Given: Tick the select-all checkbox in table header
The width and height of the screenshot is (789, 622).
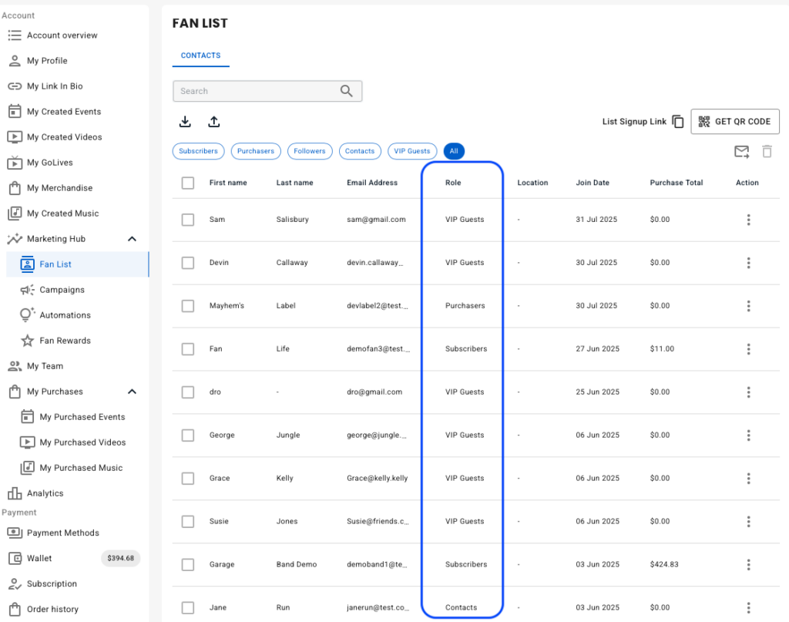Looking at the screenshot, I should coord(188,183).
